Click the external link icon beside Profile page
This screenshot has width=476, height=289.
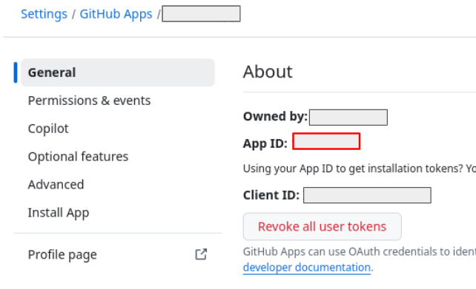click(201, 254)
